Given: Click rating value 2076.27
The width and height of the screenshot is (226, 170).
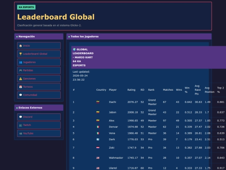Looking at the screenshot, I should [132, 102].
